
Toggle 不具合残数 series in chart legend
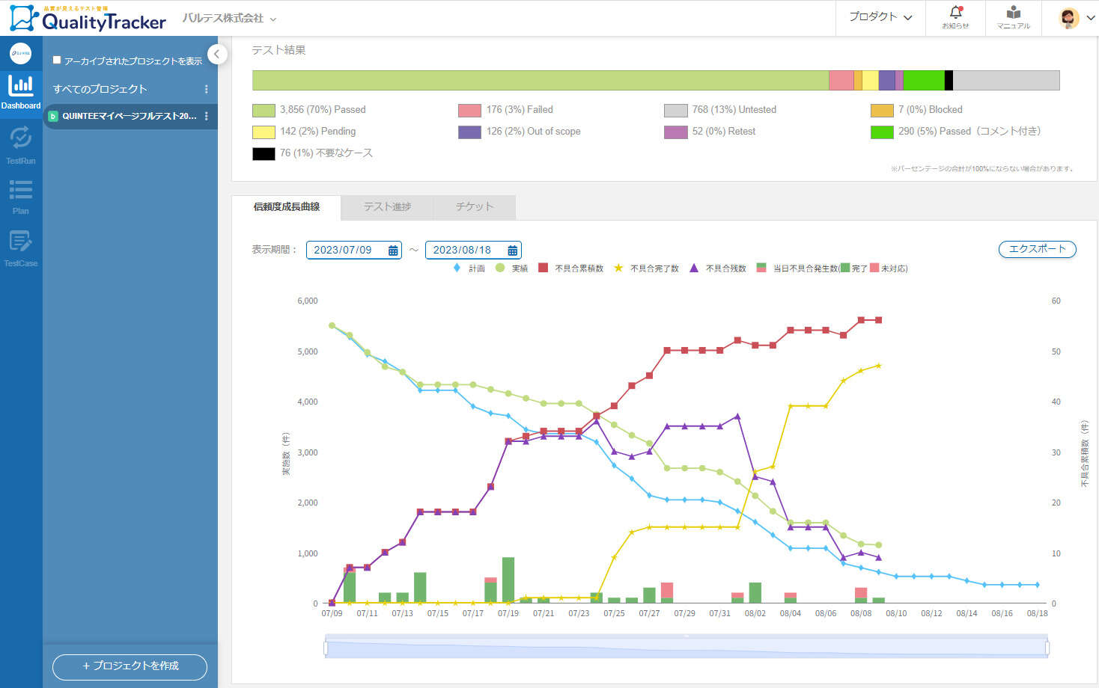717,268
